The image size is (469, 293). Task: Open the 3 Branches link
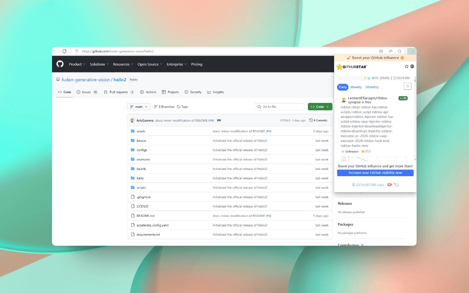[x=165, y=107]
